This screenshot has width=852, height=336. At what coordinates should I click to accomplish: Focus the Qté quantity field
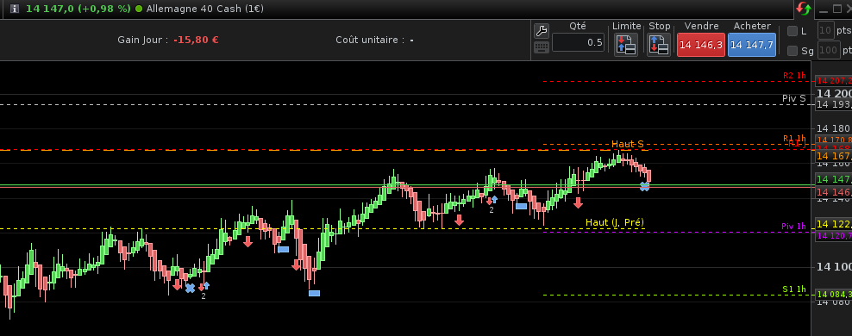(578, 42)
